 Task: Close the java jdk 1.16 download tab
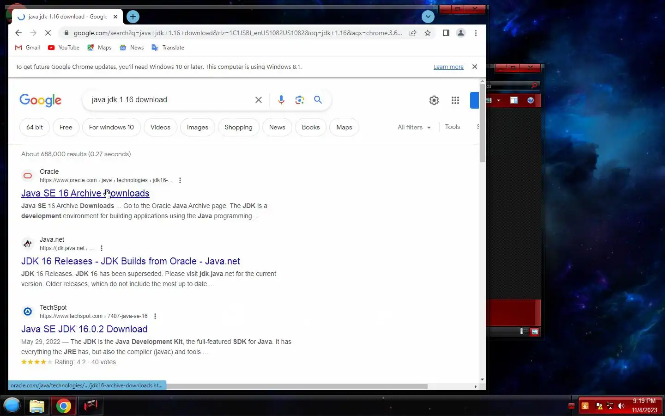click(x=115, y=17)
